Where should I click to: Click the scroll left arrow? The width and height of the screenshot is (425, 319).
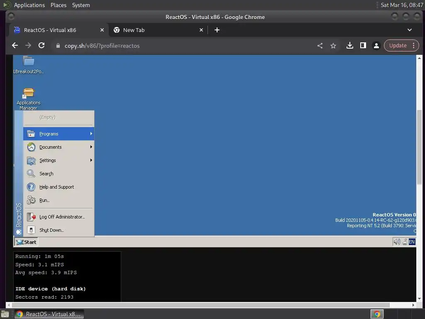coord(9,305)
